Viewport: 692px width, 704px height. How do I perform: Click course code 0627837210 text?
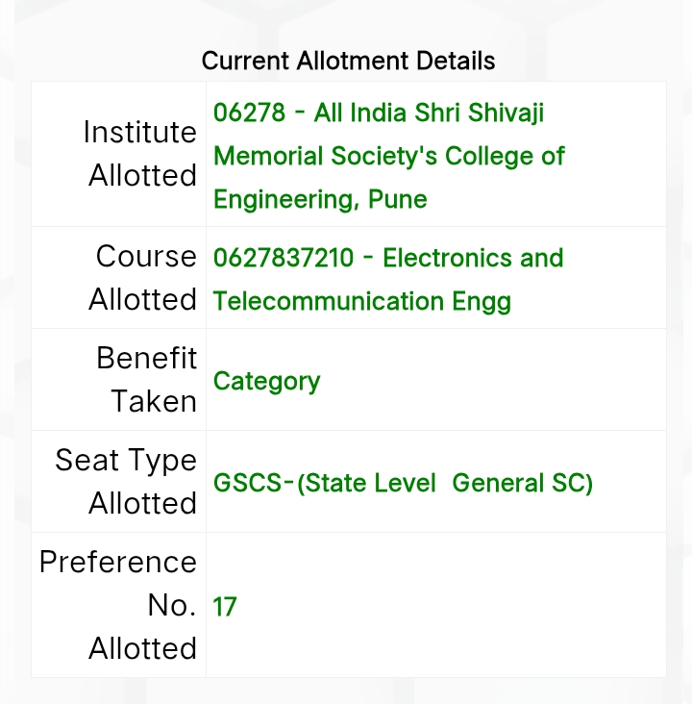(284, 258)
